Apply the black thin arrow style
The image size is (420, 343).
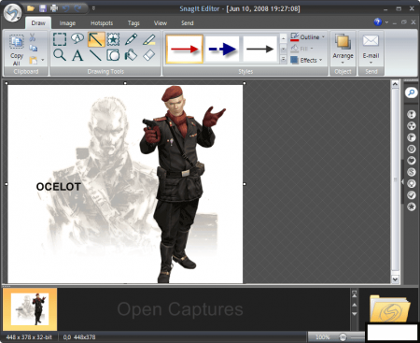(x=260, y=49)
